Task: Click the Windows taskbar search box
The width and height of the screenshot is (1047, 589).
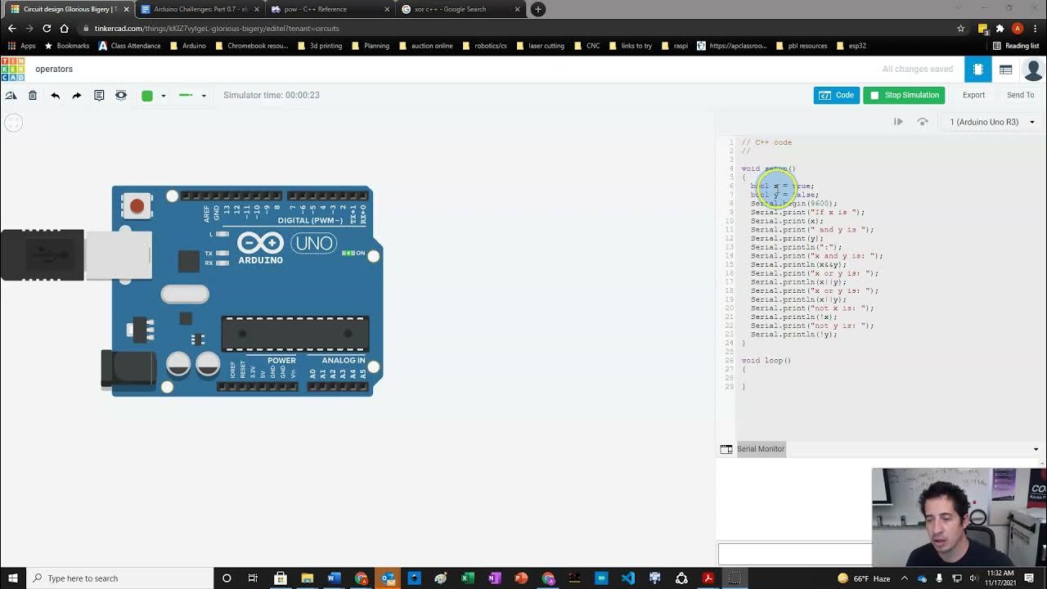Action: 120,578
